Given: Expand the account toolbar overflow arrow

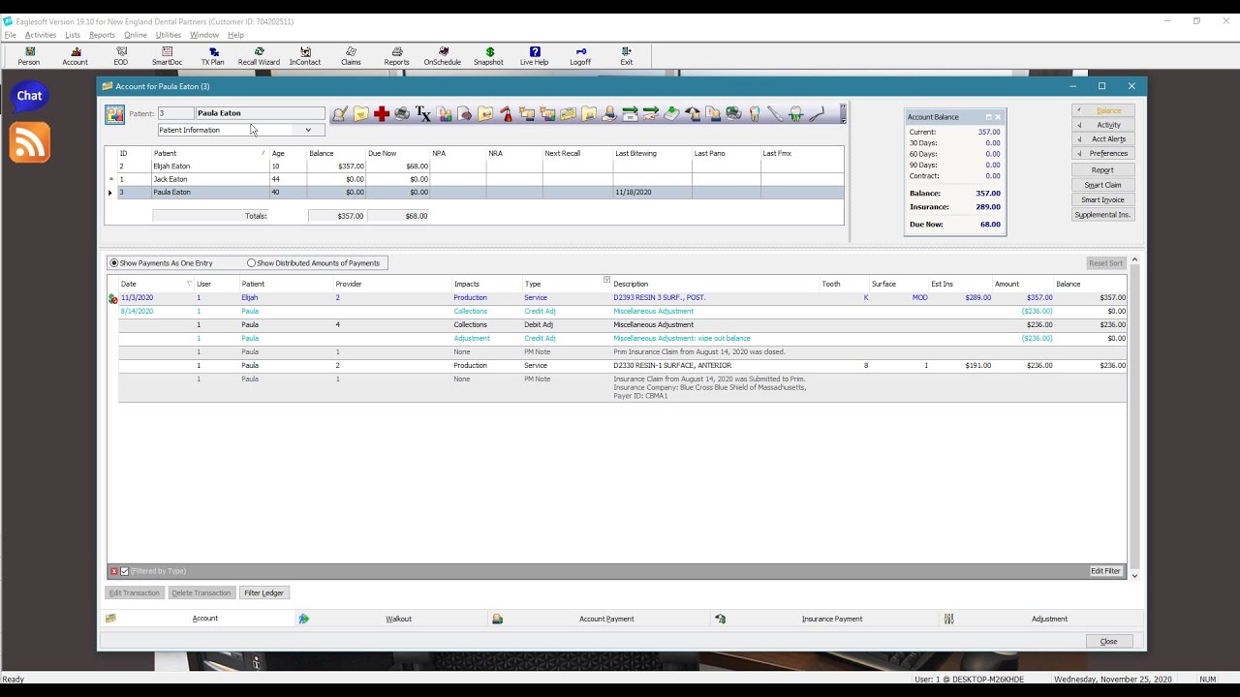Looking at the screenshot, I should 843,114.
